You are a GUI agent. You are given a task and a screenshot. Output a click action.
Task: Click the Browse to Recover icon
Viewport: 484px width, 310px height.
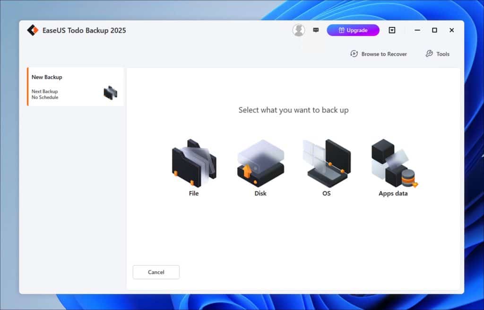(354, 54)
